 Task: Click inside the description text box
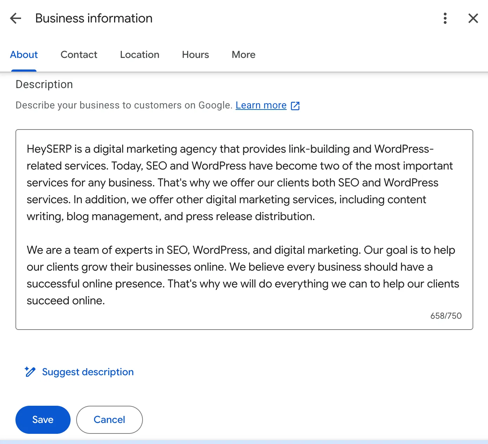pyautogui.click(x=244, y=230)
